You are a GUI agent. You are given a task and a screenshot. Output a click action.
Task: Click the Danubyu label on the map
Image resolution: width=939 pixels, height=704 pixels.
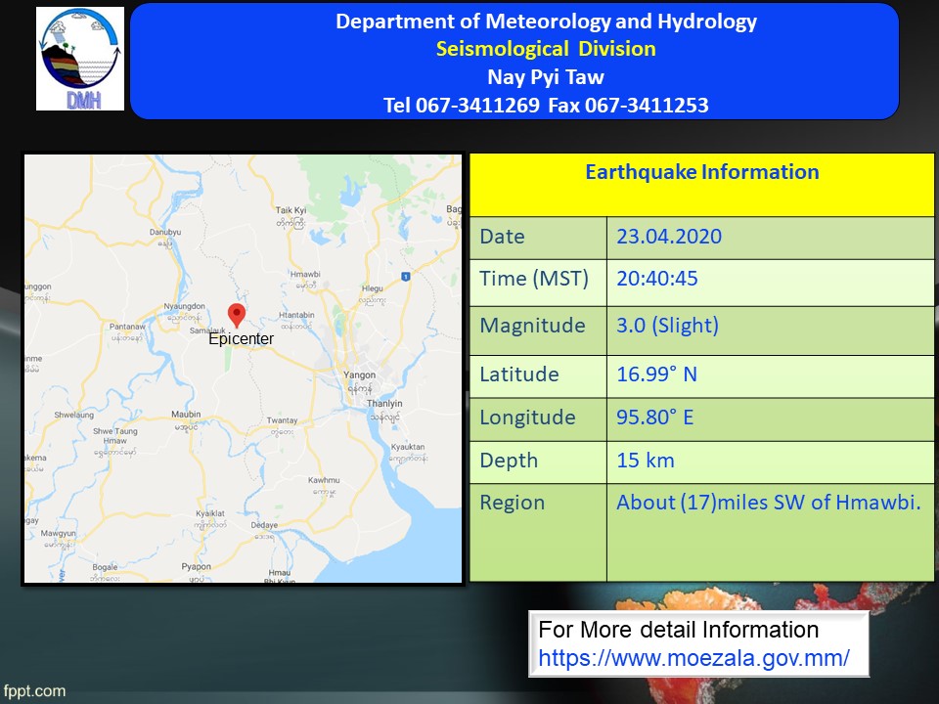tap(165, 232)
